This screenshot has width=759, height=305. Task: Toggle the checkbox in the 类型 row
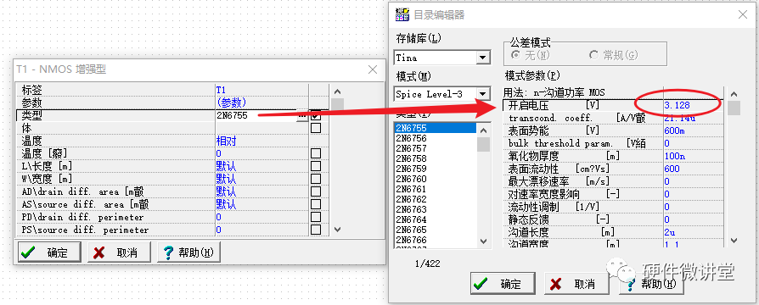[316, 115]
